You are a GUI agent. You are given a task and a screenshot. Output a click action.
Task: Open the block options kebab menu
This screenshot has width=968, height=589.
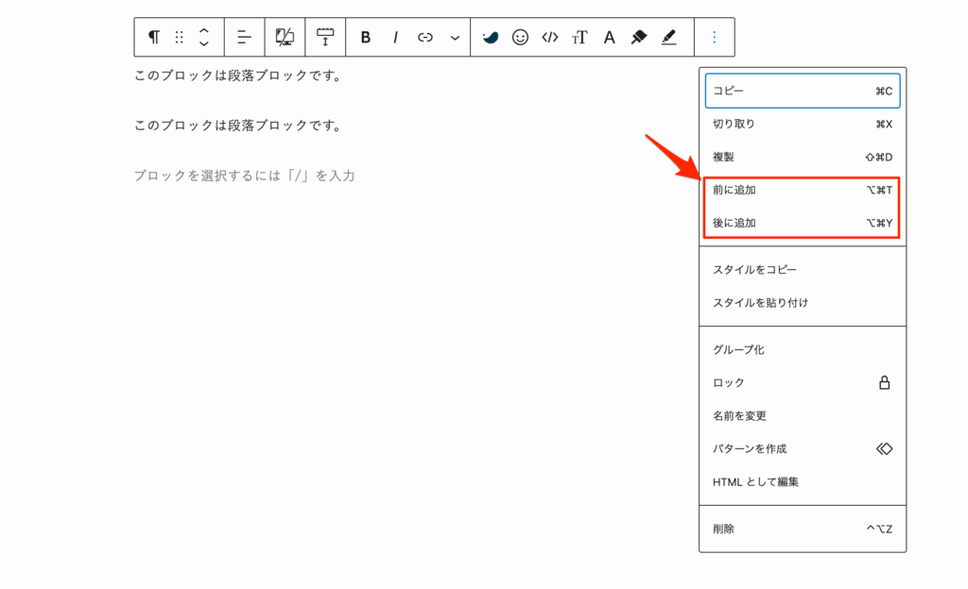coord(714,37)
